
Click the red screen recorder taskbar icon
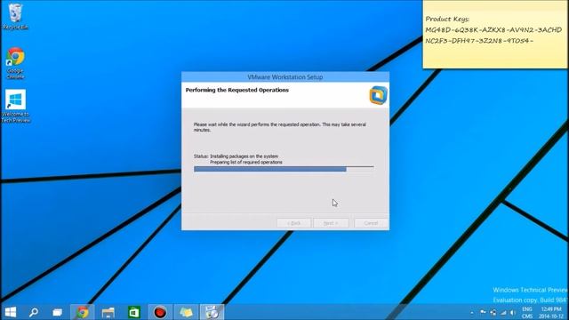[160, 312]
